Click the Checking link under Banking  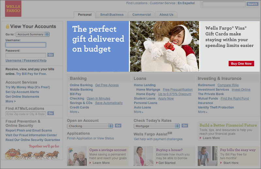77,99
